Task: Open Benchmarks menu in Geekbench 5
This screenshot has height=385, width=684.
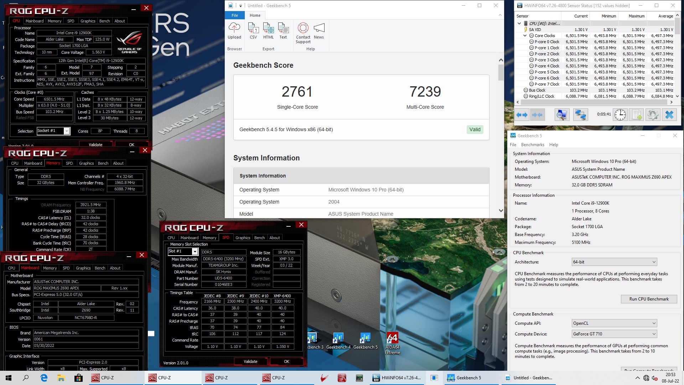Action: click(533, 145)
